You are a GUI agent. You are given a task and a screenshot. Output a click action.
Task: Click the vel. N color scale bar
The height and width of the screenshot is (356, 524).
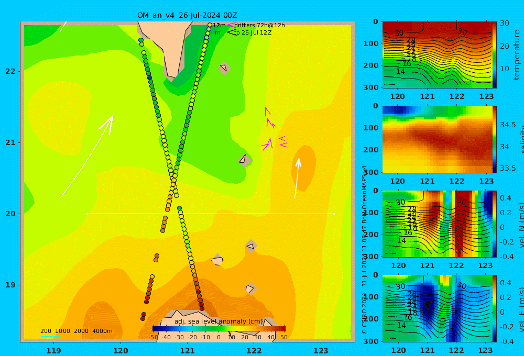494,224
